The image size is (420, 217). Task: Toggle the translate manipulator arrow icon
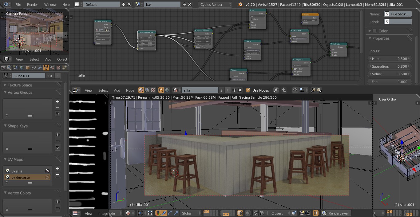tap(164, 213)
